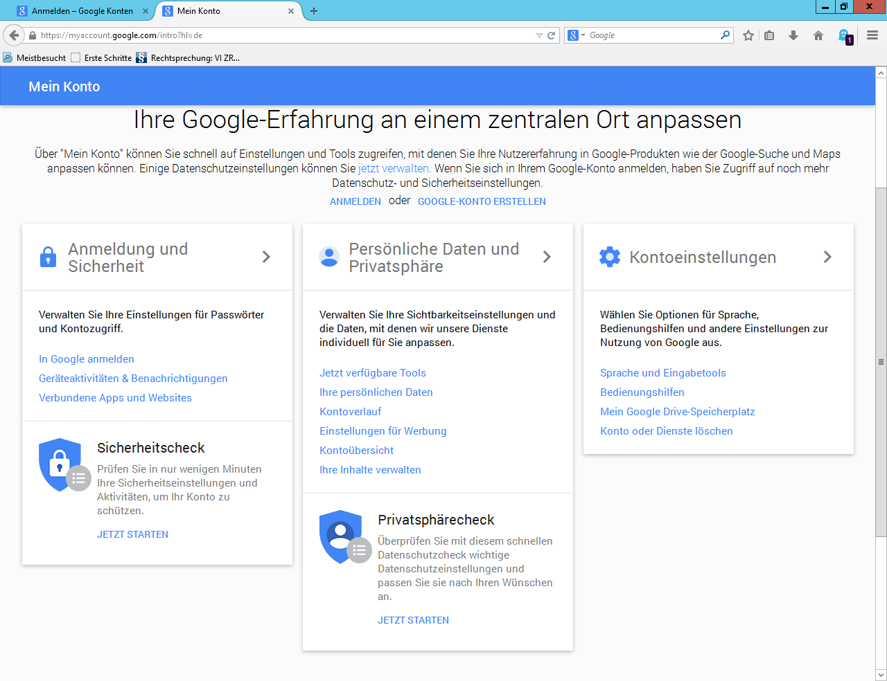
Task: Expand Kontoeinstellungen via its chevron
Action: click(x=827, y=257)
